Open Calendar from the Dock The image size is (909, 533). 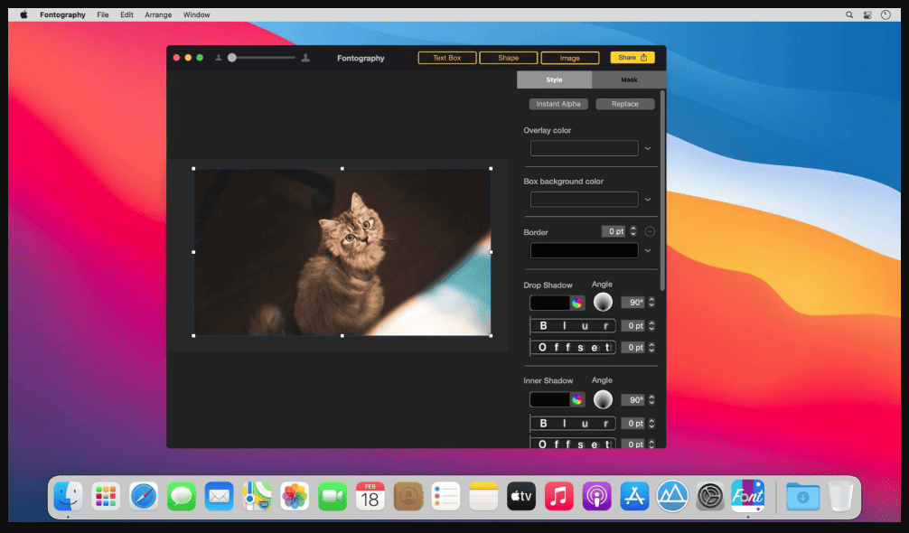coord(370,496)
